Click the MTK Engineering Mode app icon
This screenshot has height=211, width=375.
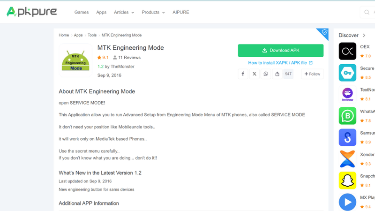[x=75, y=60]
